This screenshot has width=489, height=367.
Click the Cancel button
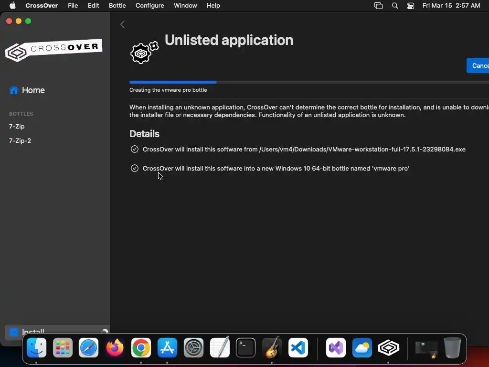point(478,65)
